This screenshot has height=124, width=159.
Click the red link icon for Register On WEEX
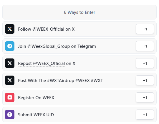pos(10,97)
